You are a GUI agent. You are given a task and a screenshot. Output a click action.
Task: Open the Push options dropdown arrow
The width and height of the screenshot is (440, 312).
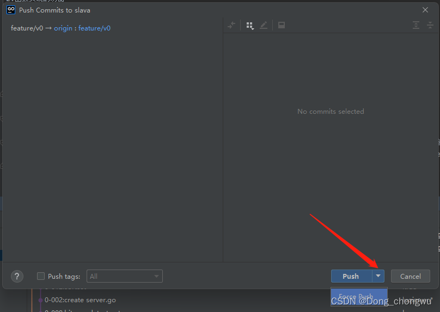[x=378, y=277]
